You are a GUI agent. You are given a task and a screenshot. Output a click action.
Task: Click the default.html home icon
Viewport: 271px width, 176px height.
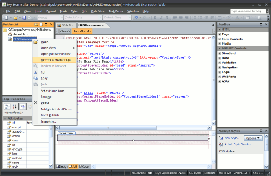(10, 34)
